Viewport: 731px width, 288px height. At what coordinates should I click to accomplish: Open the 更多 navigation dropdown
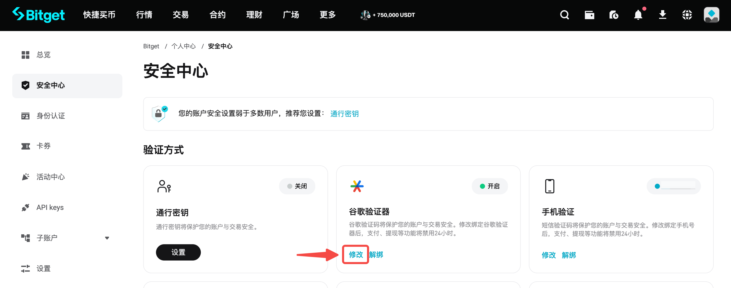[327, 15]
